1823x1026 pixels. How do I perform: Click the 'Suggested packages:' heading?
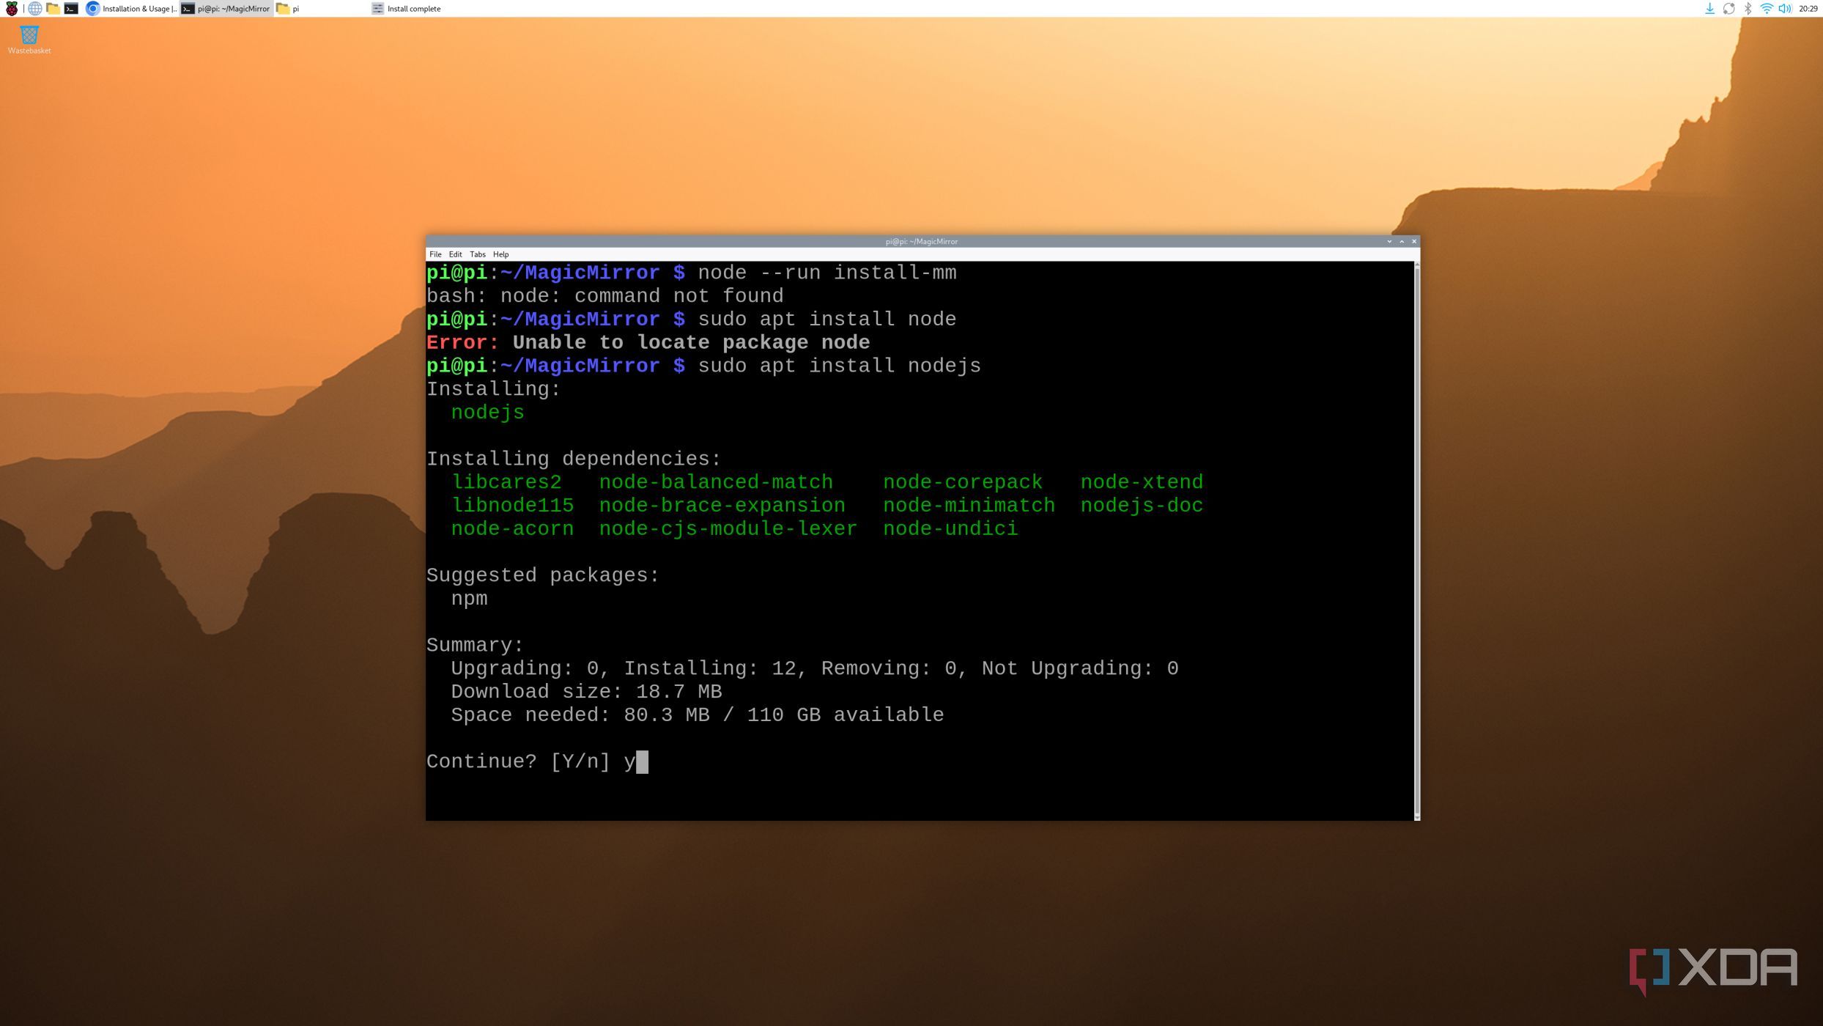(543, 575)
